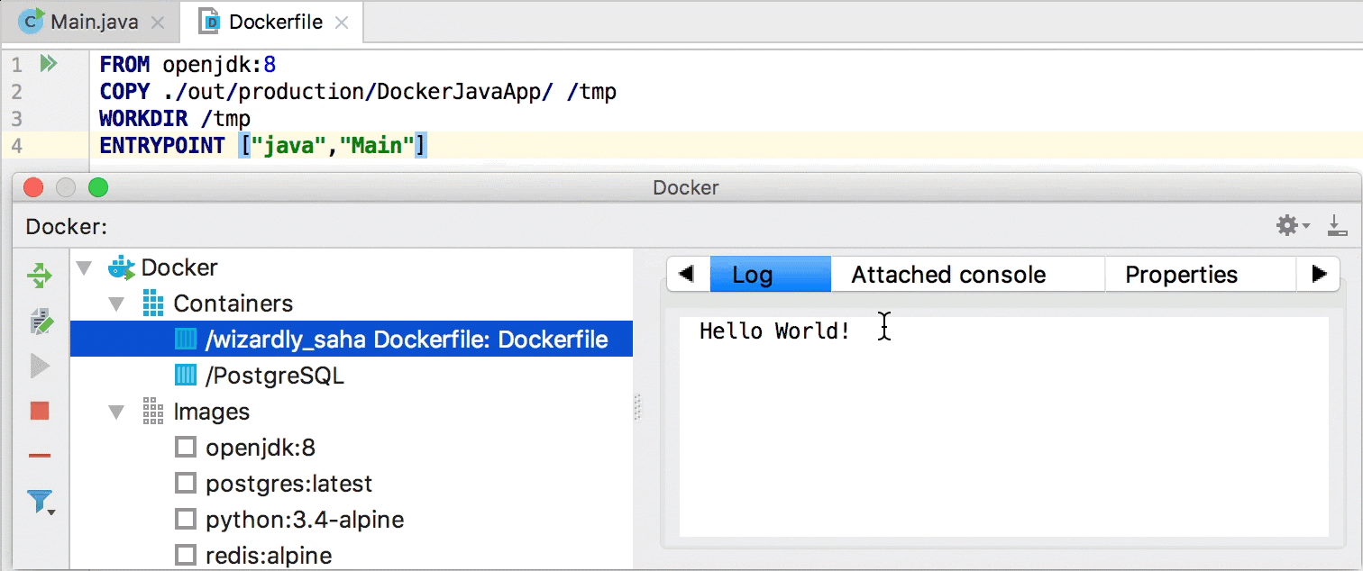
Task: Select the Connect to Docker icon
Action: (x=41, y=276)
